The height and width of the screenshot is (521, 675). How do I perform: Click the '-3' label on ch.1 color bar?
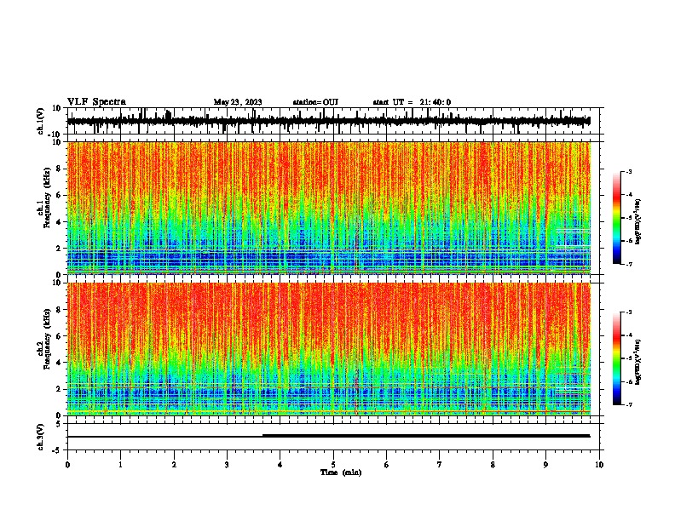pyautogui.click(x=629, y=171)
